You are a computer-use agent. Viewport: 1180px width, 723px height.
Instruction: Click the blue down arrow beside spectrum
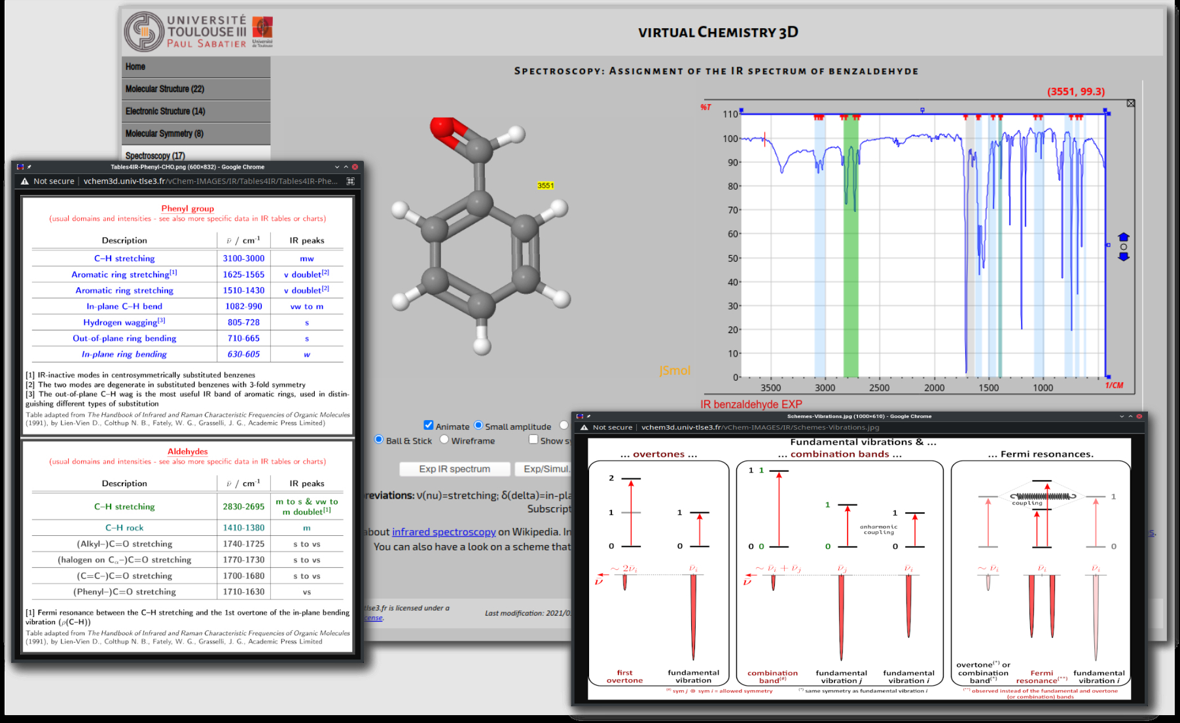coord(1123,257)
